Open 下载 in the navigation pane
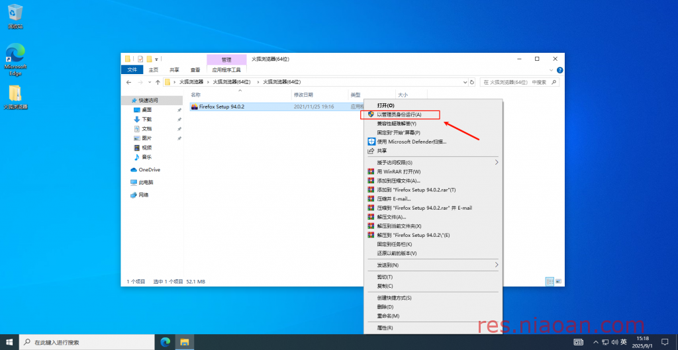Viewport: 678px width, 350px height. [x=147, y=119]
